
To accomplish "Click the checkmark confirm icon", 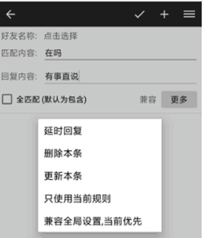I will 140,14.
